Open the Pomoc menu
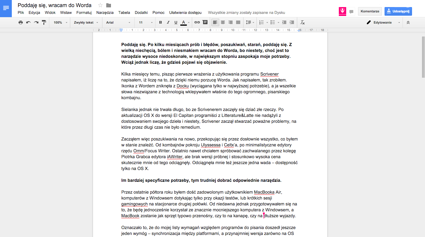 point(158,13)
